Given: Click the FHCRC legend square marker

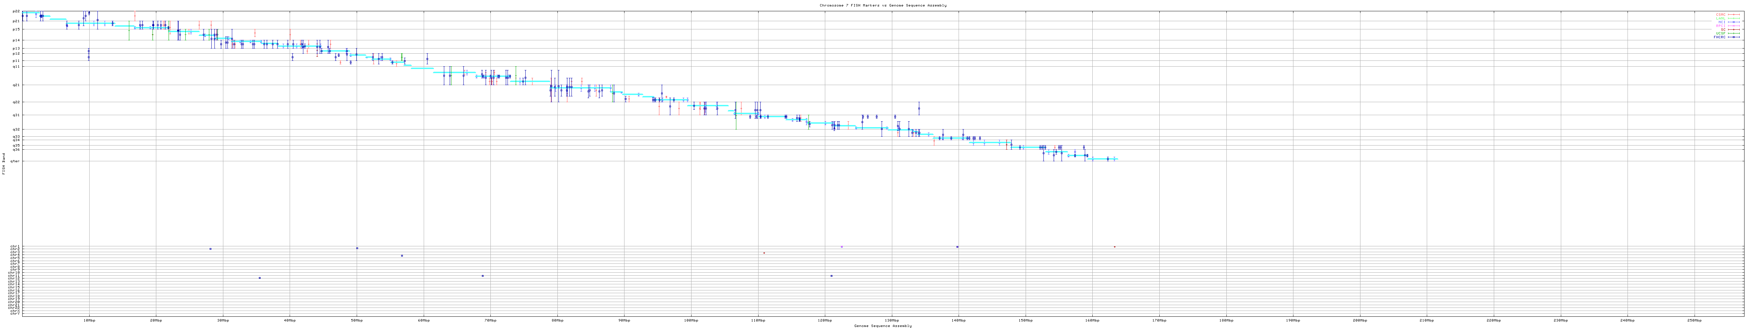Looking at the screenshot, I should tap(1734, 37).
